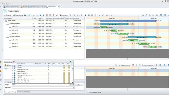Click the yellow person resource icon in toolbar
The image size is (169, 95).
(53, 15)
